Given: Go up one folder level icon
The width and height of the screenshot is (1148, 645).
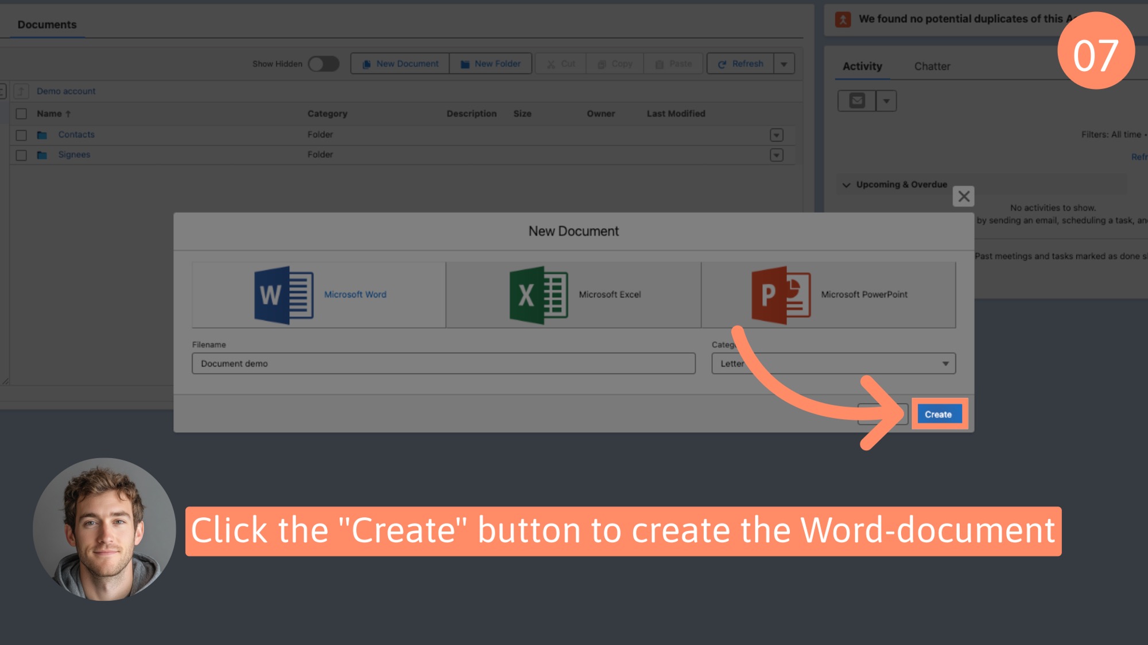Looking at the screenshot, I should tap(21, 91).
